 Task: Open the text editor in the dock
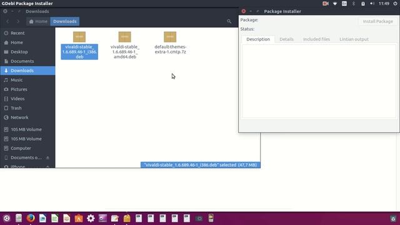click(x=115, y=218)
